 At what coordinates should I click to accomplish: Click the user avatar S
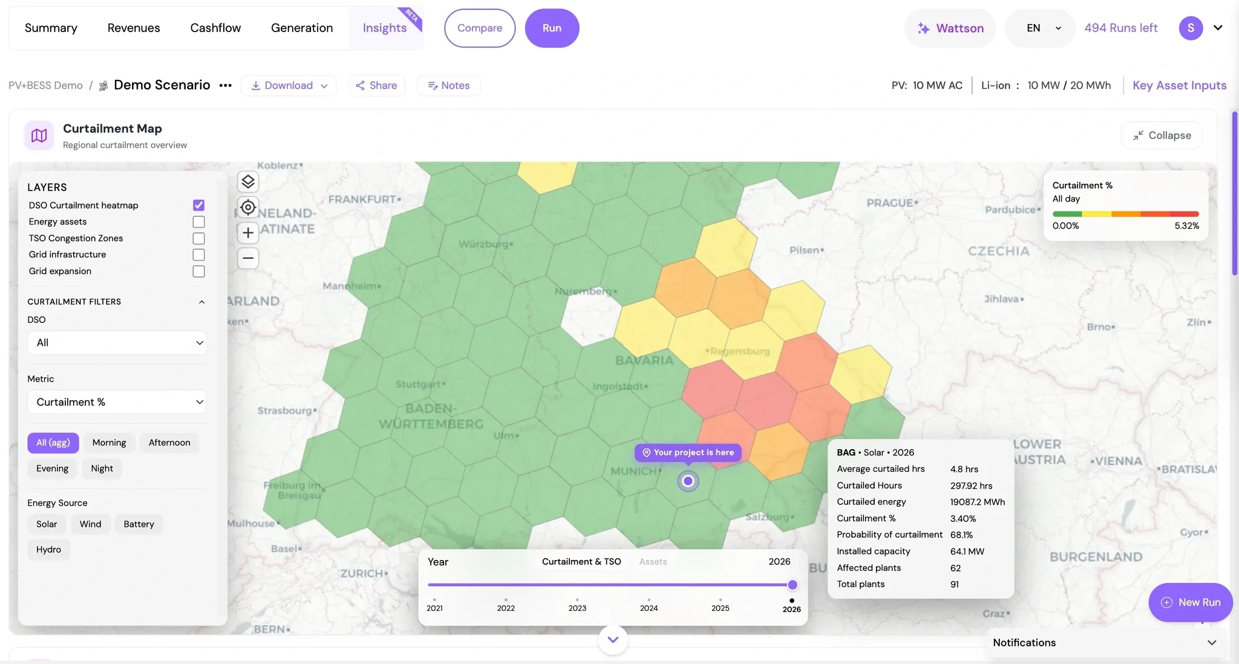1191,28
